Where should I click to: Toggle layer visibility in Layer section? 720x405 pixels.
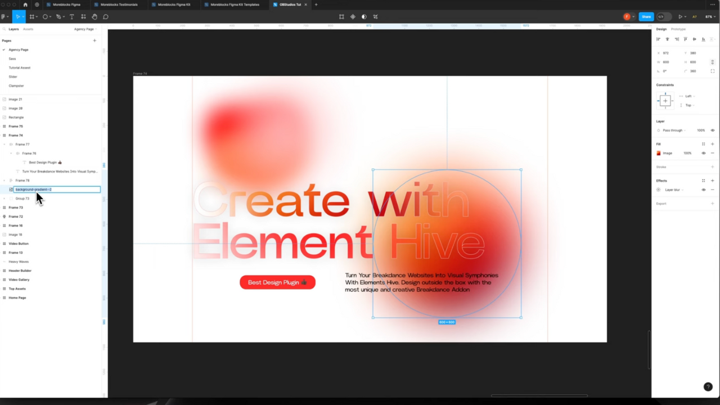[x=712, y=130]
